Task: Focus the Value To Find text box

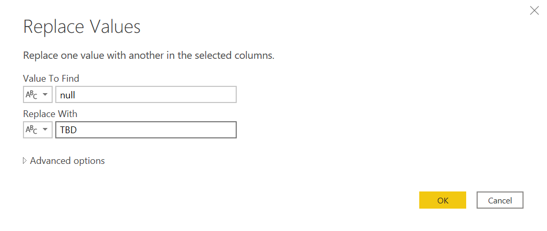Action: pos(145,95)
